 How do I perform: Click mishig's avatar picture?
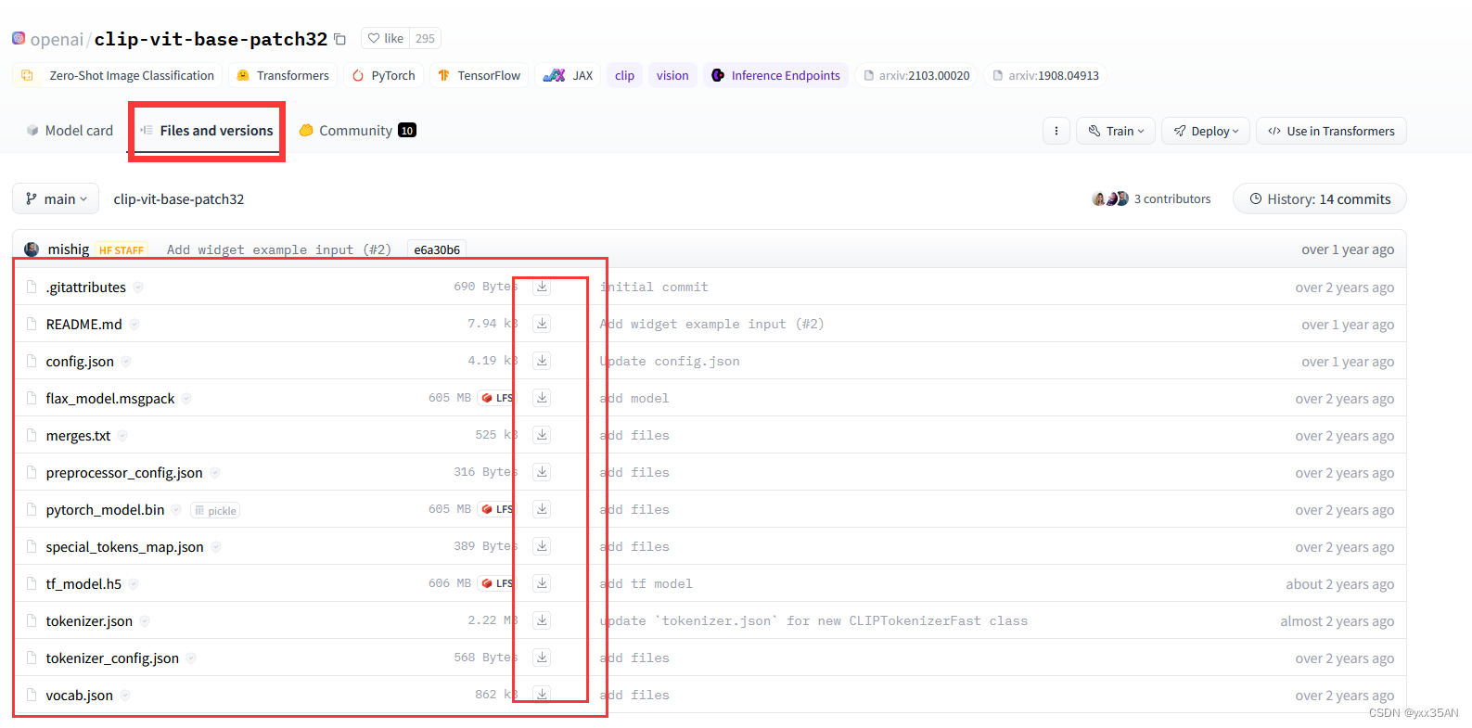tap(32, 249)
